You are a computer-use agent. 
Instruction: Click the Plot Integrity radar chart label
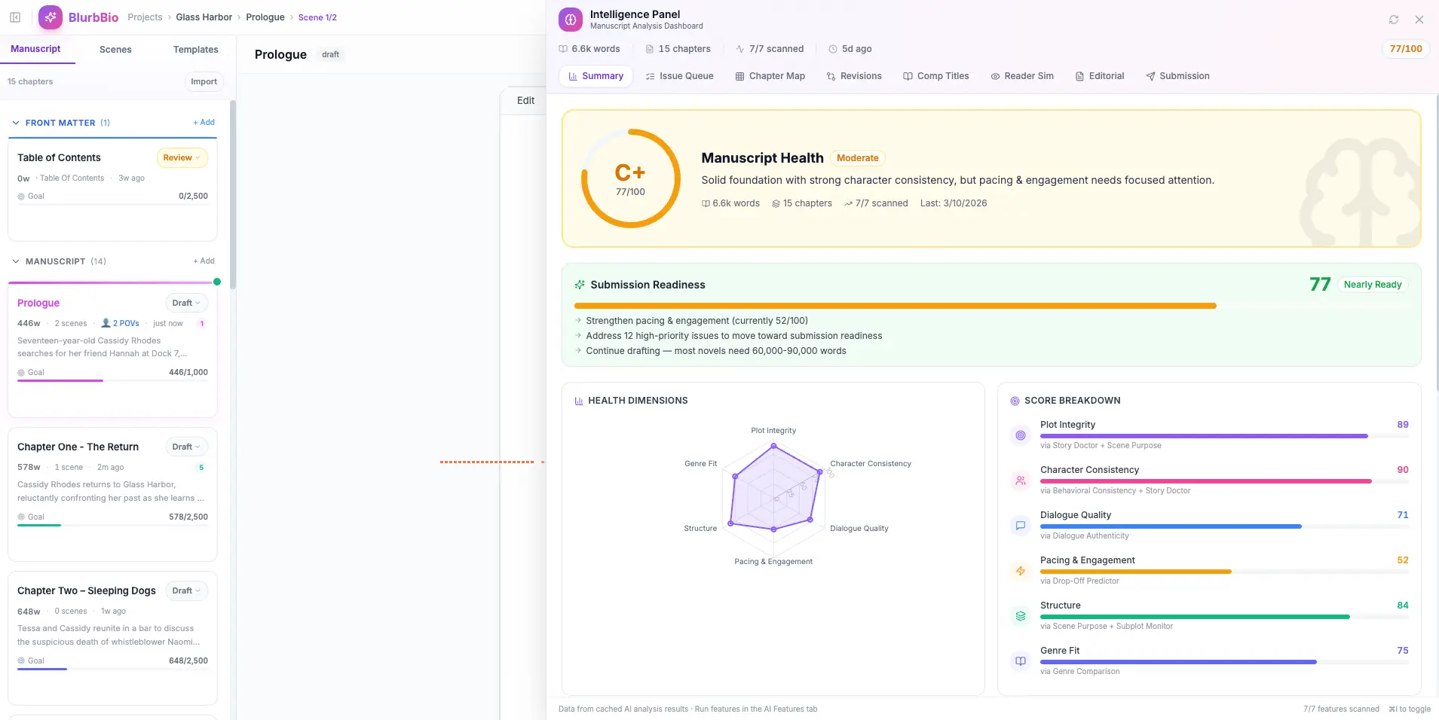(773, 431)
